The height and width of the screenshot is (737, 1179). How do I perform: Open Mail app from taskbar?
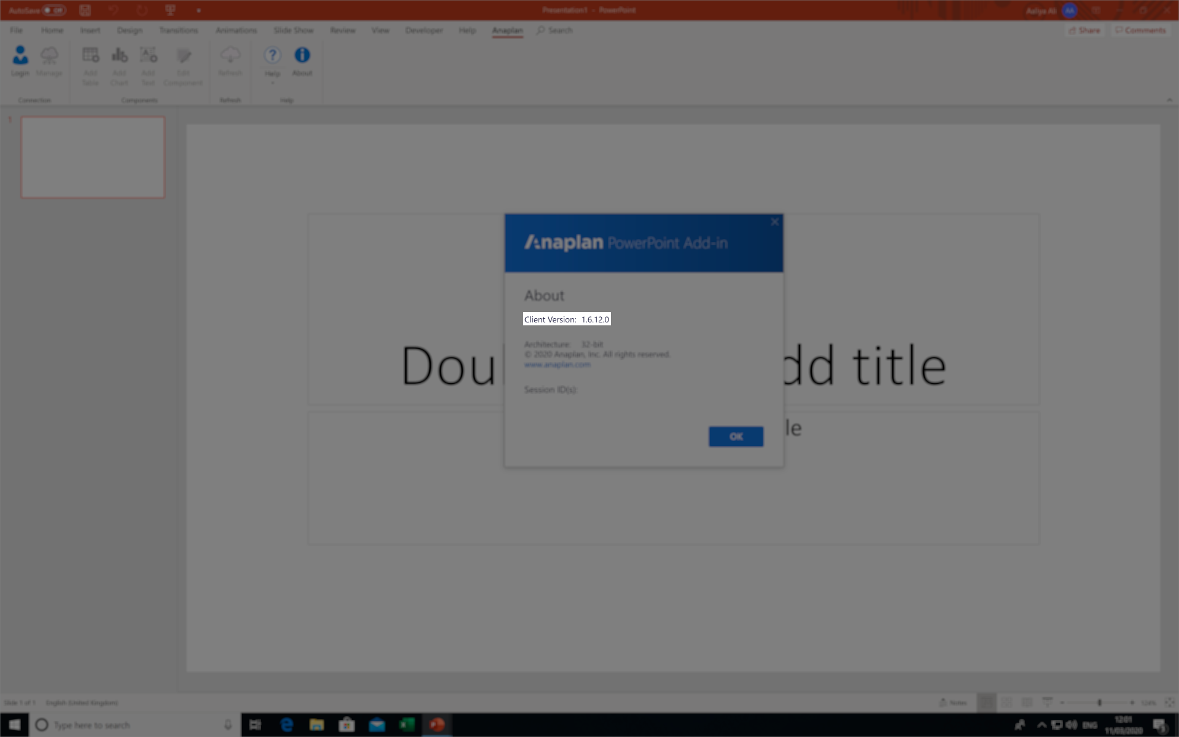pos(376,725)
